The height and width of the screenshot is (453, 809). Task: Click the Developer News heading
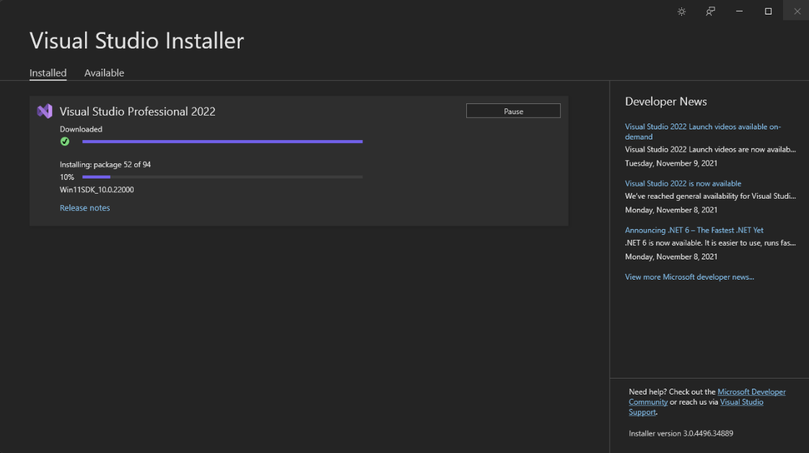pyautogui.click(x=665, y=102)
